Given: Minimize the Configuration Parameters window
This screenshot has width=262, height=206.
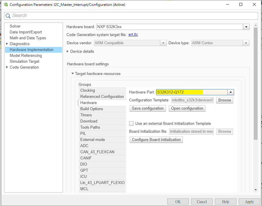Looking at the screenshot, I should (228, 4).
